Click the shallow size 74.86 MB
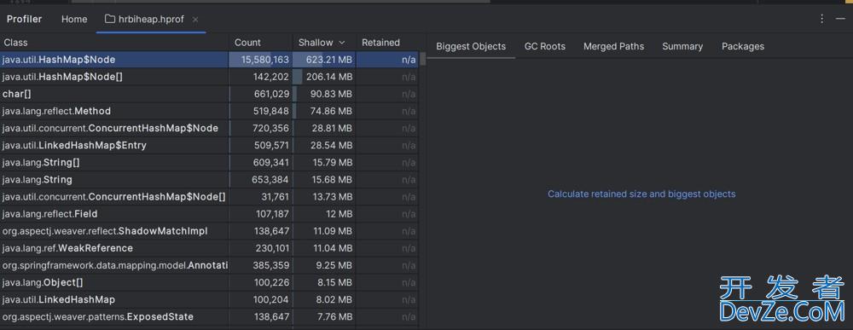Image resolution: width=853 pixels, height=330 pixels. pyautogui.click(x=331, y=111)
